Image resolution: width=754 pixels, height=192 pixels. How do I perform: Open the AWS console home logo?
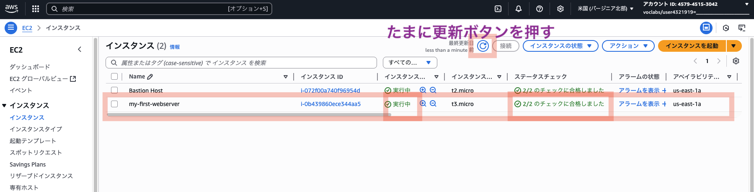click(12, 8)
